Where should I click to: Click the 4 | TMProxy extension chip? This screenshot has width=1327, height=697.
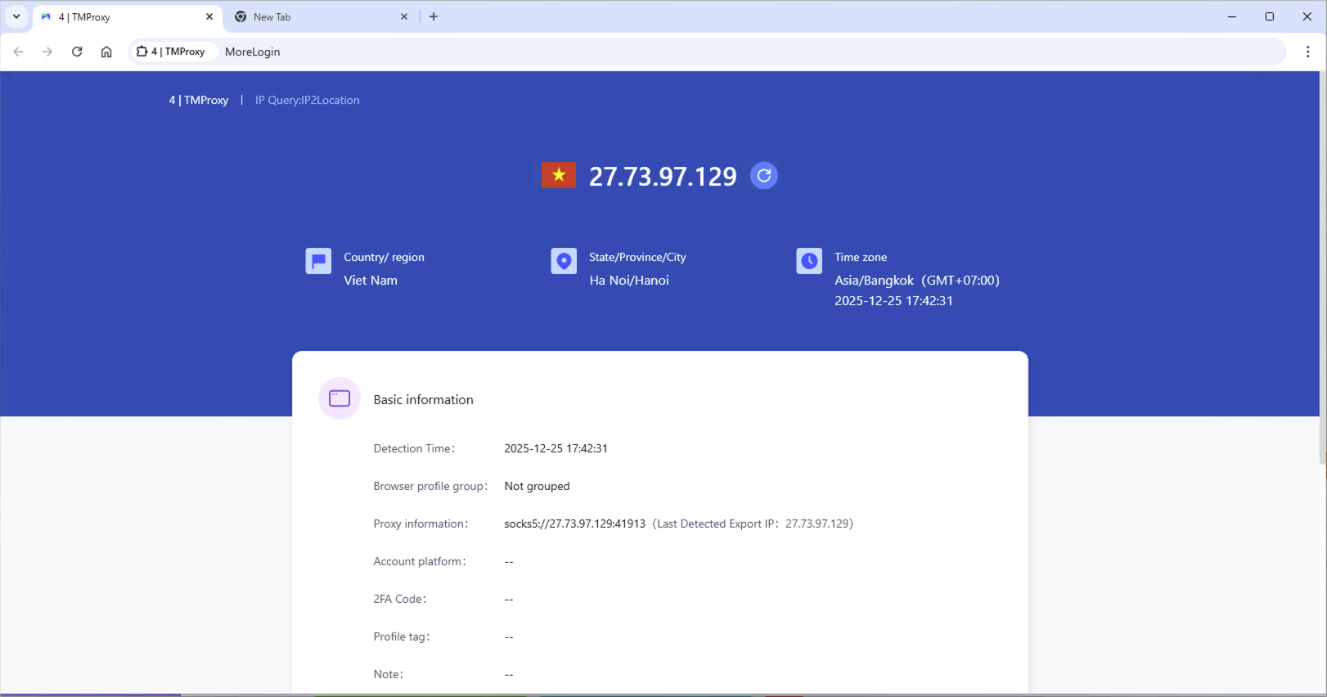172,52
